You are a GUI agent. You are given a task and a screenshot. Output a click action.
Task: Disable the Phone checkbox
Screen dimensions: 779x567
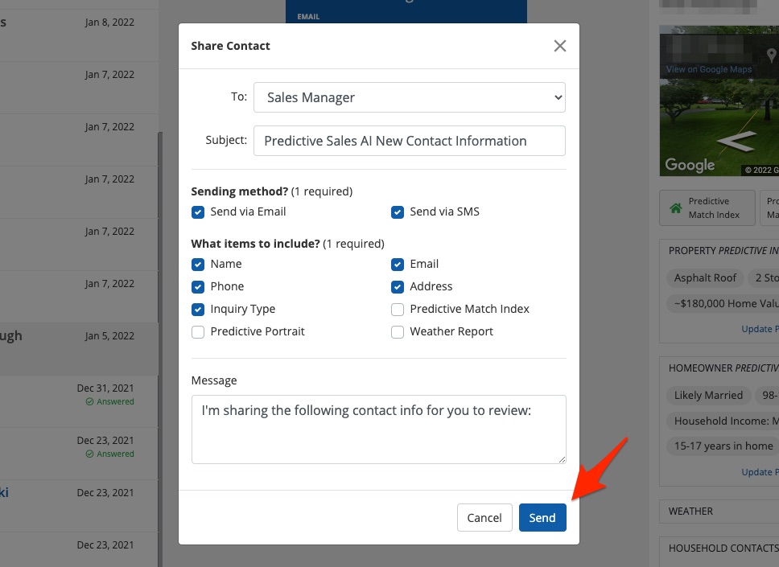[x=198, y=287]
